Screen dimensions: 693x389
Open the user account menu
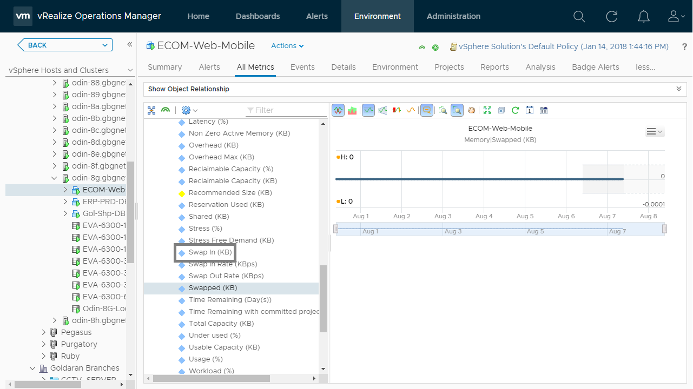(676, 16)
